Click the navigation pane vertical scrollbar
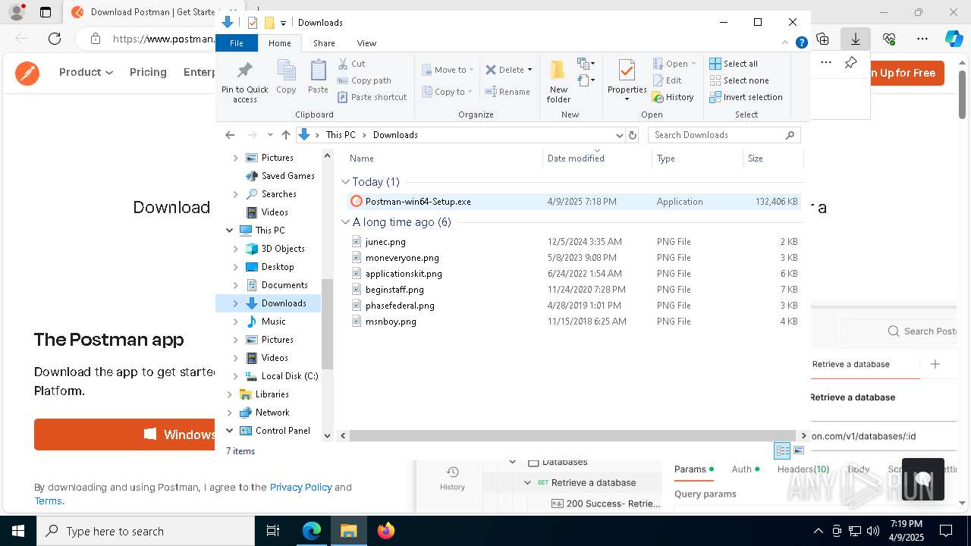 point(328,324)
